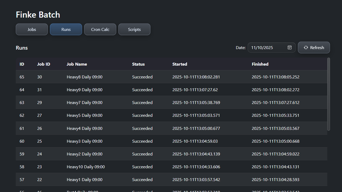342x192 pixels.
Task: Click the Job Name column header
Action: coord(77,64)
